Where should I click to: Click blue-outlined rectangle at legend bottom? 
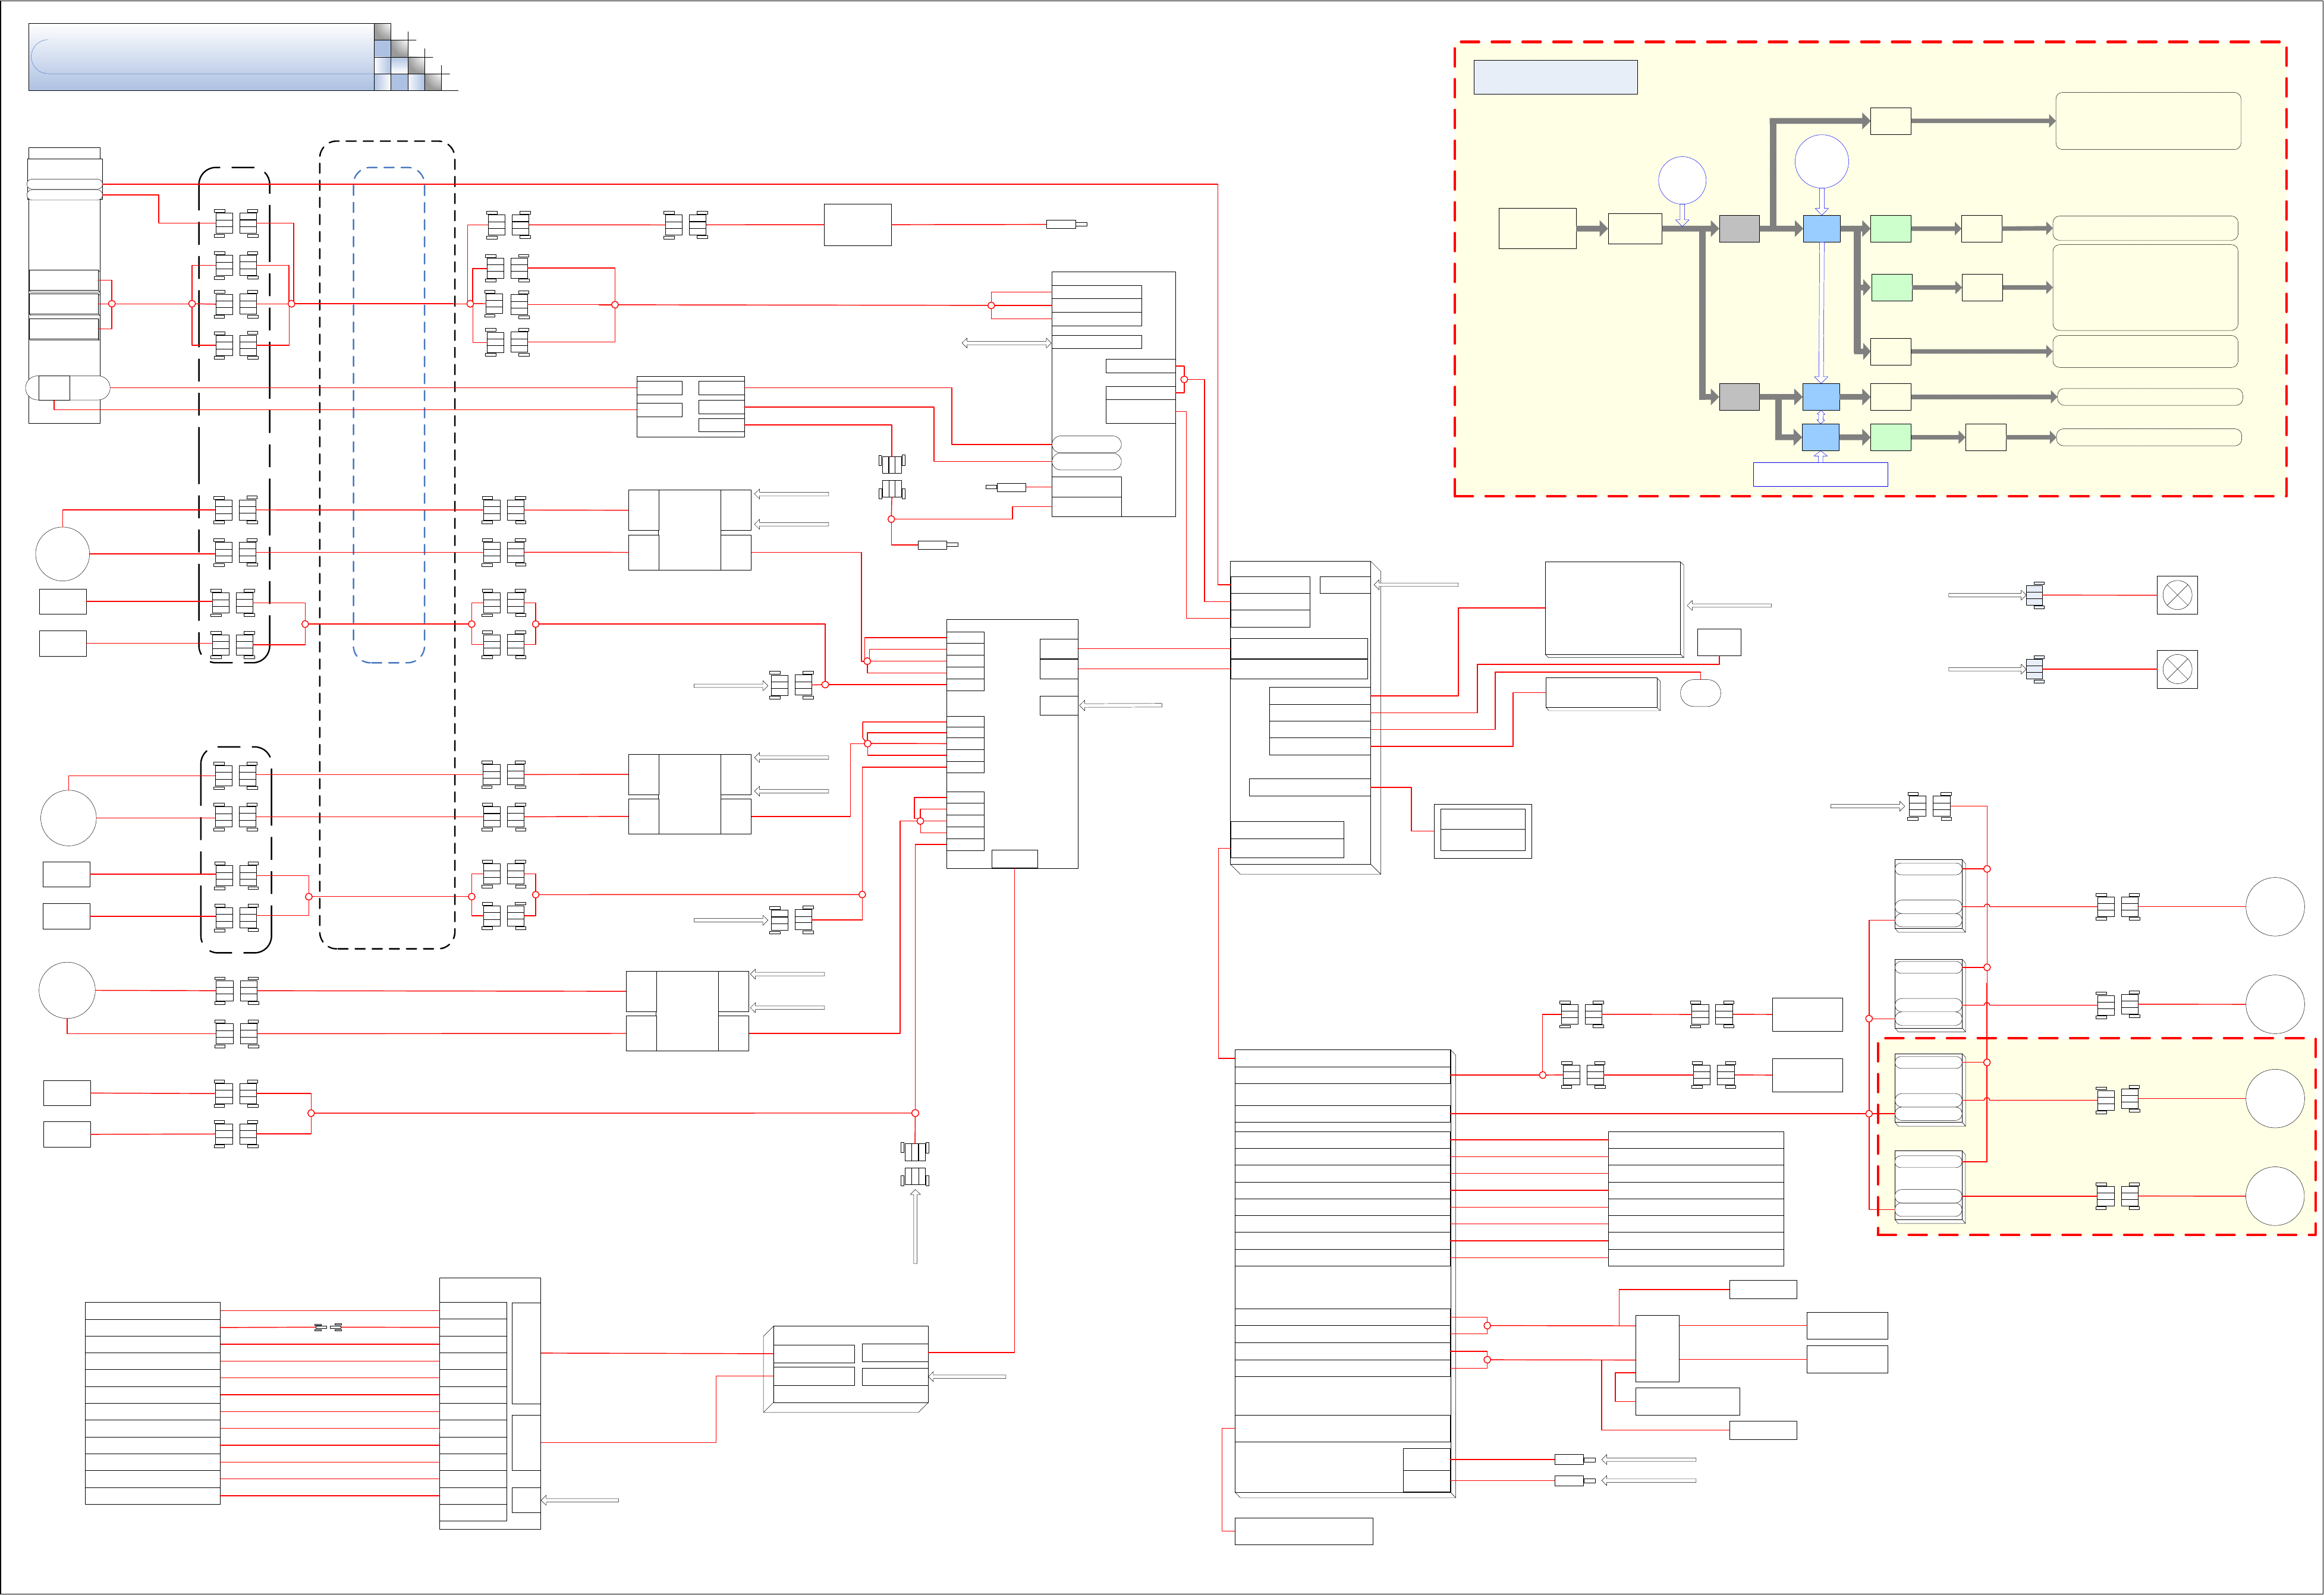click(1820, 474)
